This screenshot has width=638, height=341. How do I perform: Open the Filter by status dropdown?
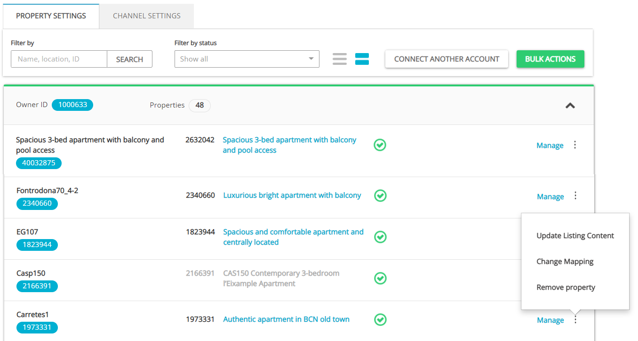pyautogui.click(x=247, y=59)
